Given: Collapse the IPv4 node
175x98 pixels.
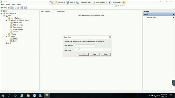Looking at the screenshot, I should [4, 16].
